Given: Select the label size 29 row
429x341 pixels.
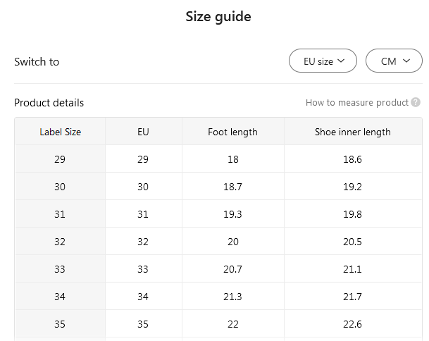Looking at the screenshot, I should [60, 159].
